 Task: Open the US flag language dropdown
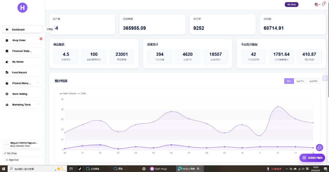pyautogui.click(x=317, y=4)
